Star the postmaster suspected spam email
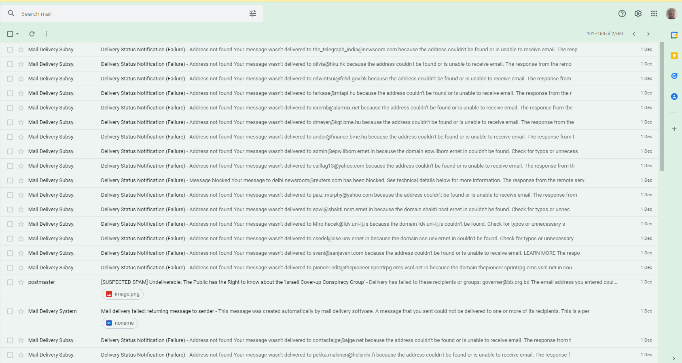682x363 pixels. (21, 282)
